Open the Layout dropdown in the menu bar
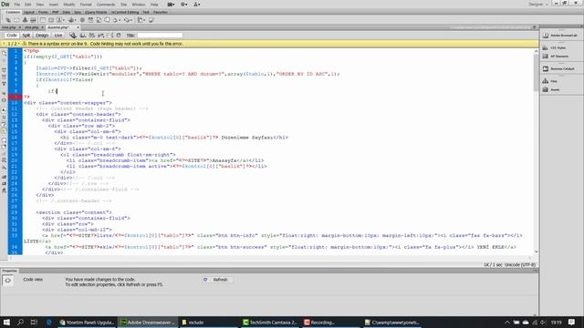 point(171,5)
